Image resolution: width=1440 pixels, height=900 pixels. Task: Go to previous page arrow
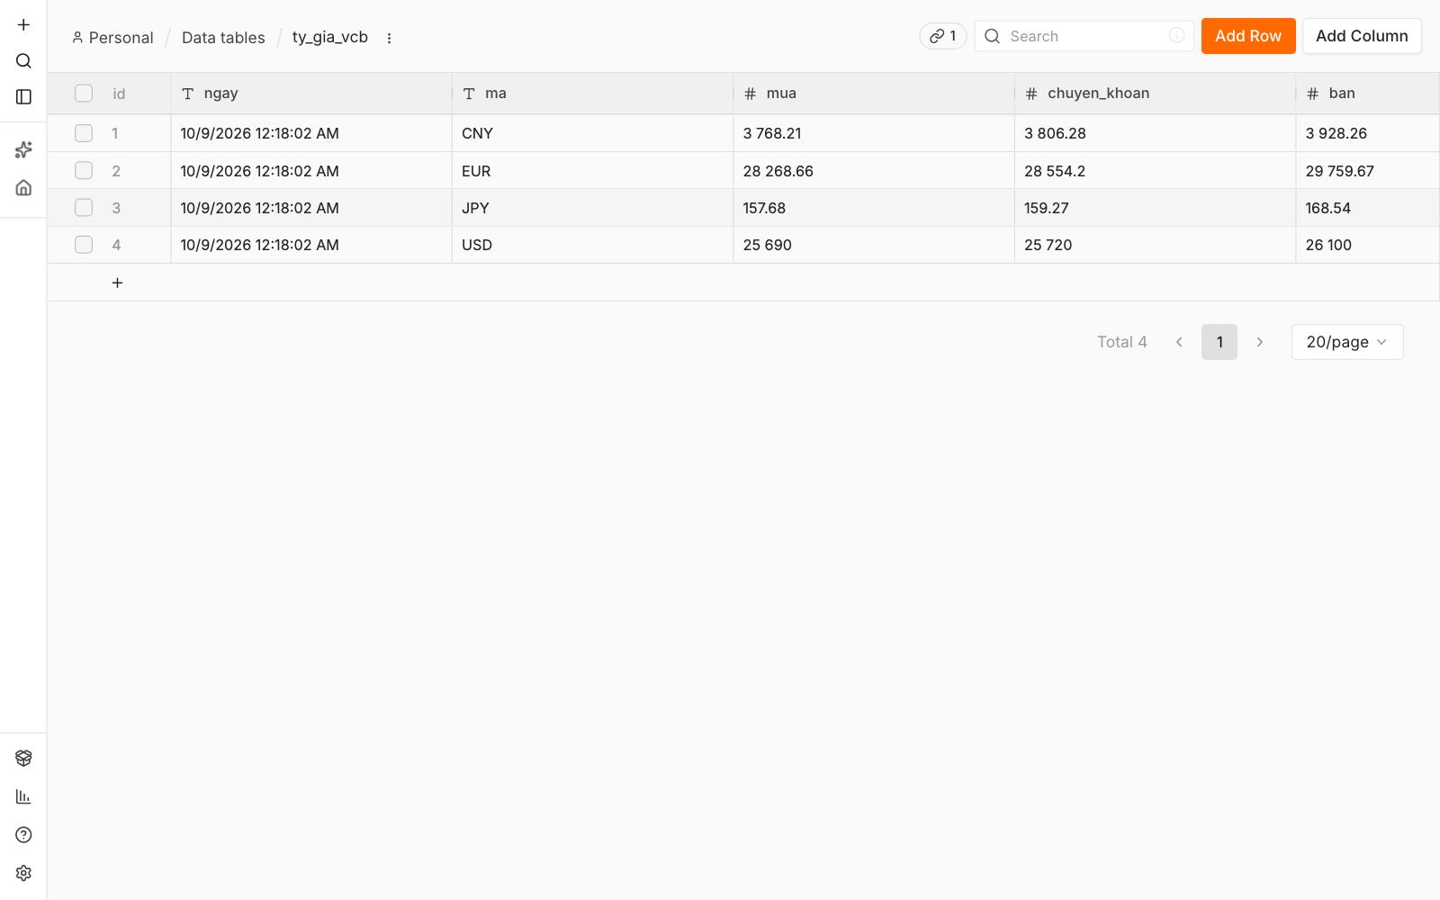coord(1179,342)
